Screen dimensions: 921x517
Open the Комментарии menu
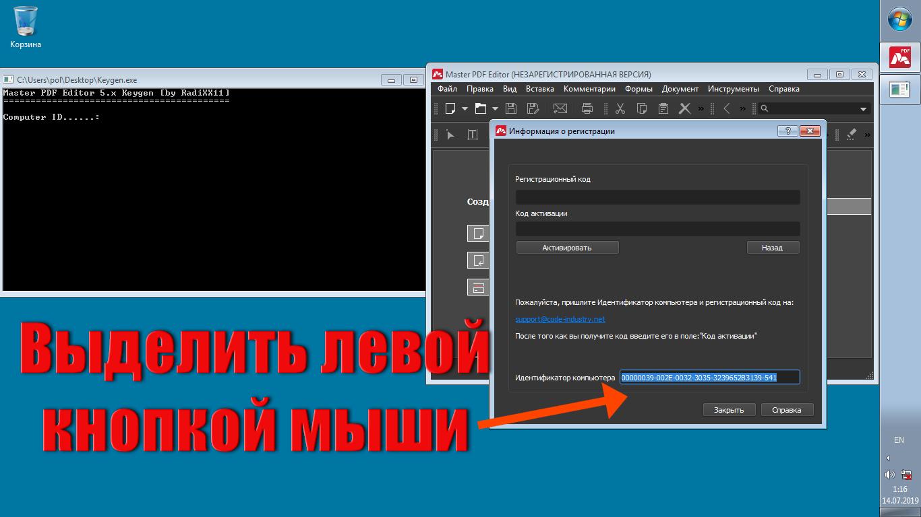tap(590, 89)
